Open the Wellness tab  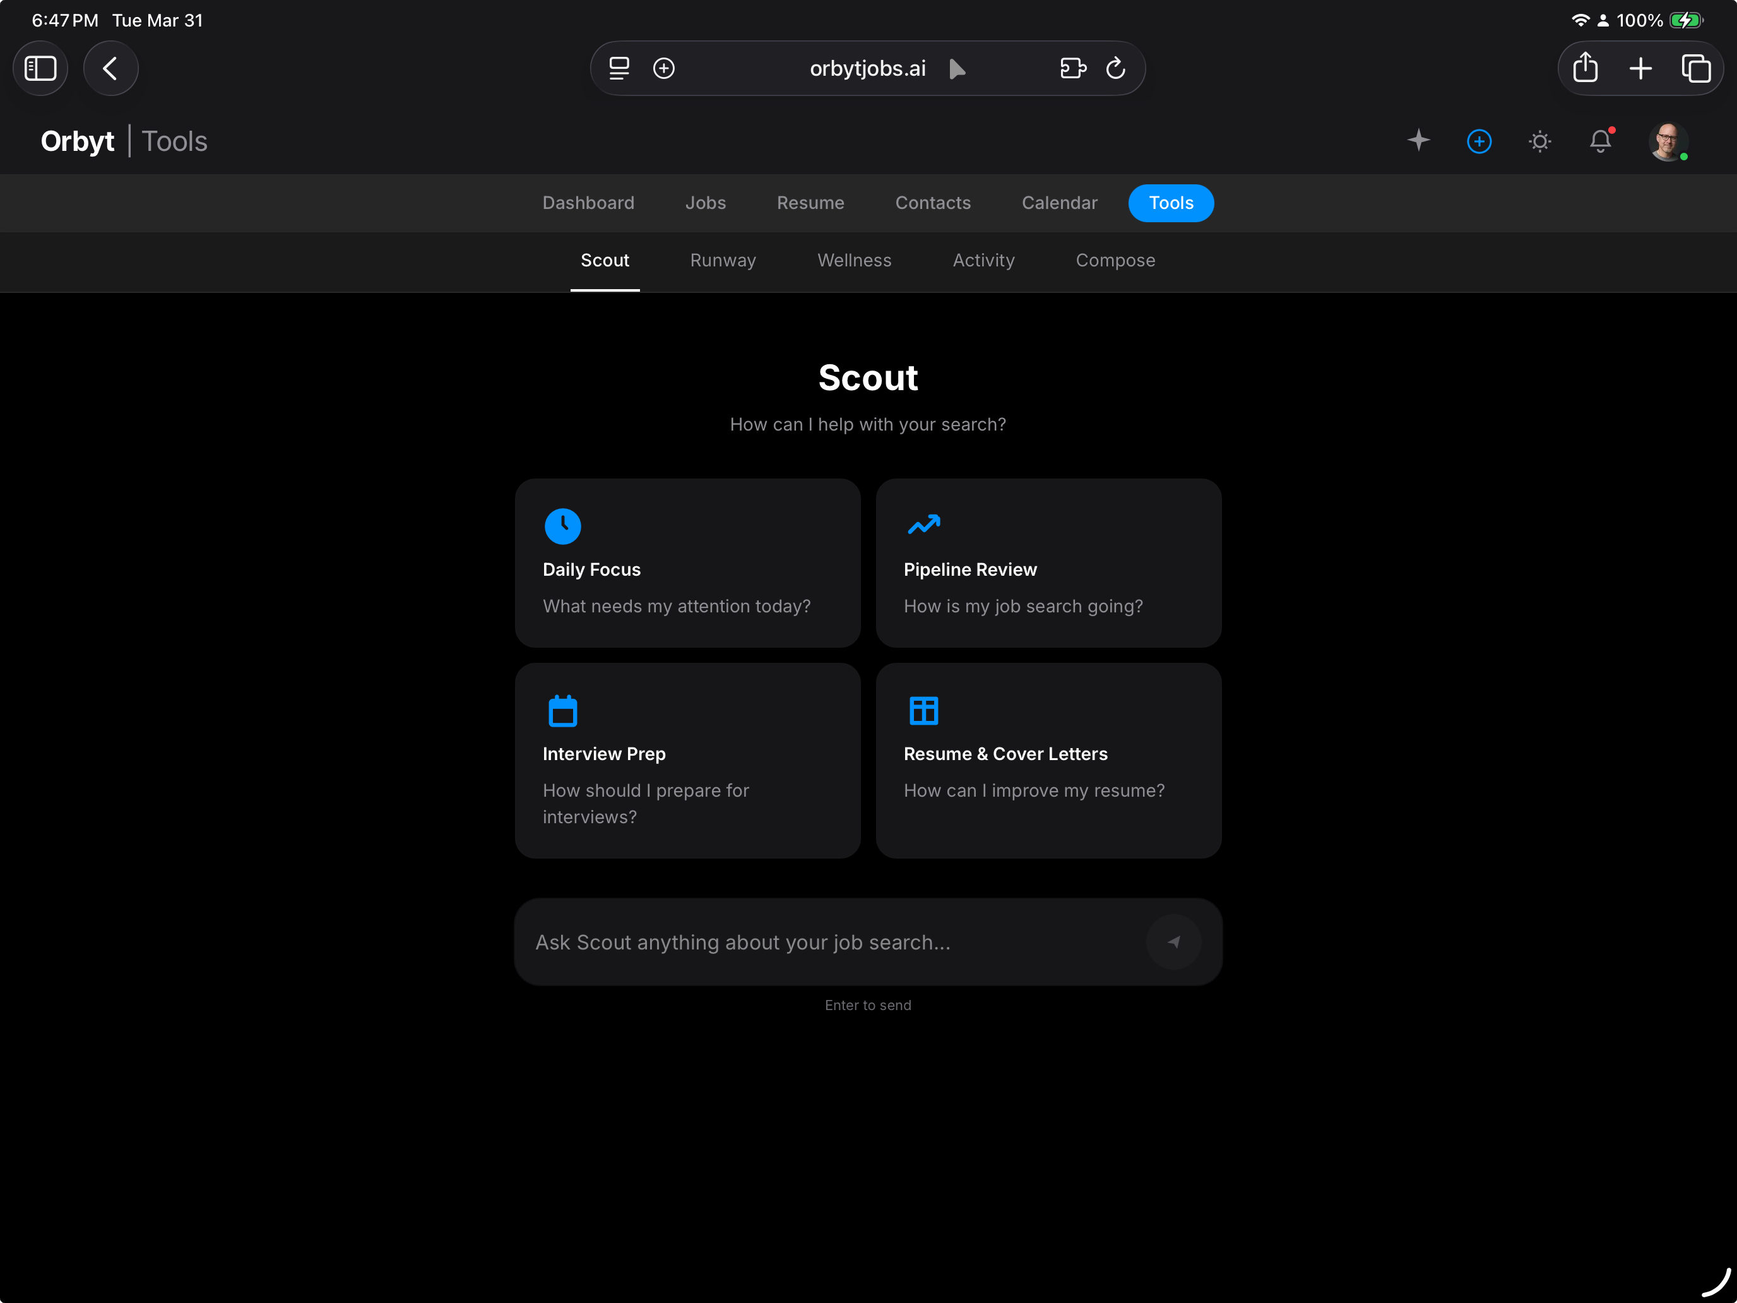point(855,260)
